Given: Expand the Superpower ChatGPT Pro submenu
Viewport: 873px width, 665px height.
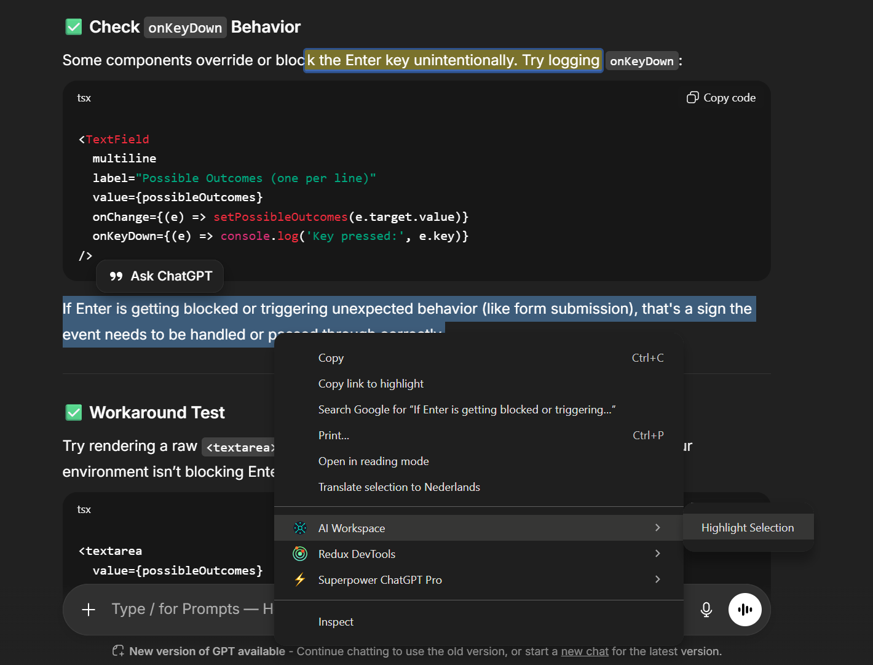Looking at the screenshot, I should click(x=657, y=579).
